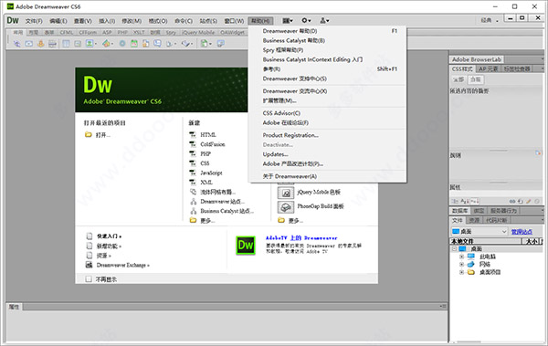This screenshot has height=346, width=548.
Task: Expand the 桌面项目 tree node
Action: (461, 272)
